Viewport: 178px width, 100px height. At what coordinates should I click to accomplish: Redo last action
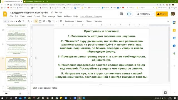coord(16,21)
